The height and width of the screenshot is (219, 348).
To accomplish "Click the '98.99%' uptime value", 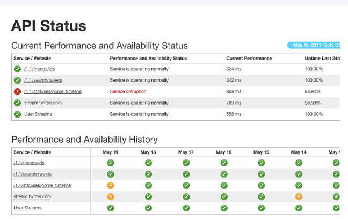I will click(x=313, y=103).
